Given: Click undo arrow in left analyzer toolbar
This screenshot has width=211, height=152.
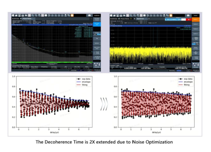Looking at the screenshot, I should [26, 15].
